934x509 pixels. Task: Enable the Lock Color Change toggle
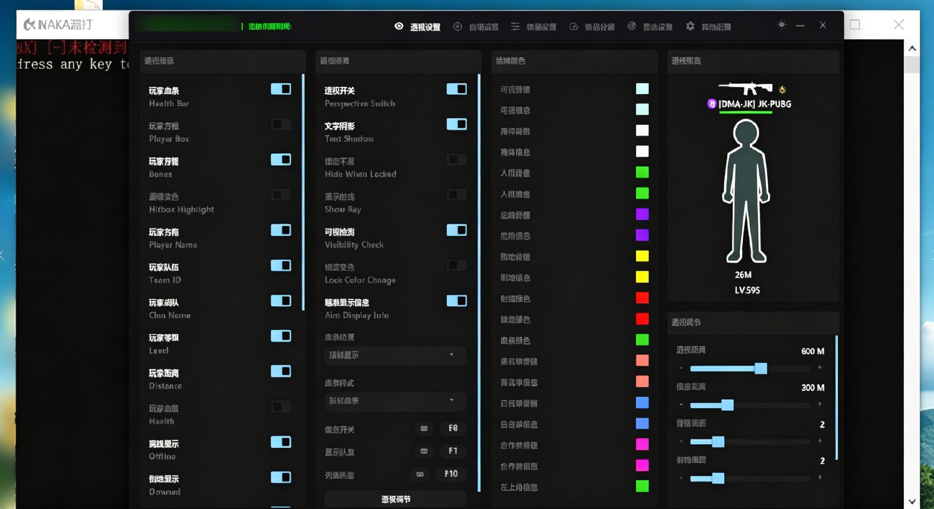[457, 265]
